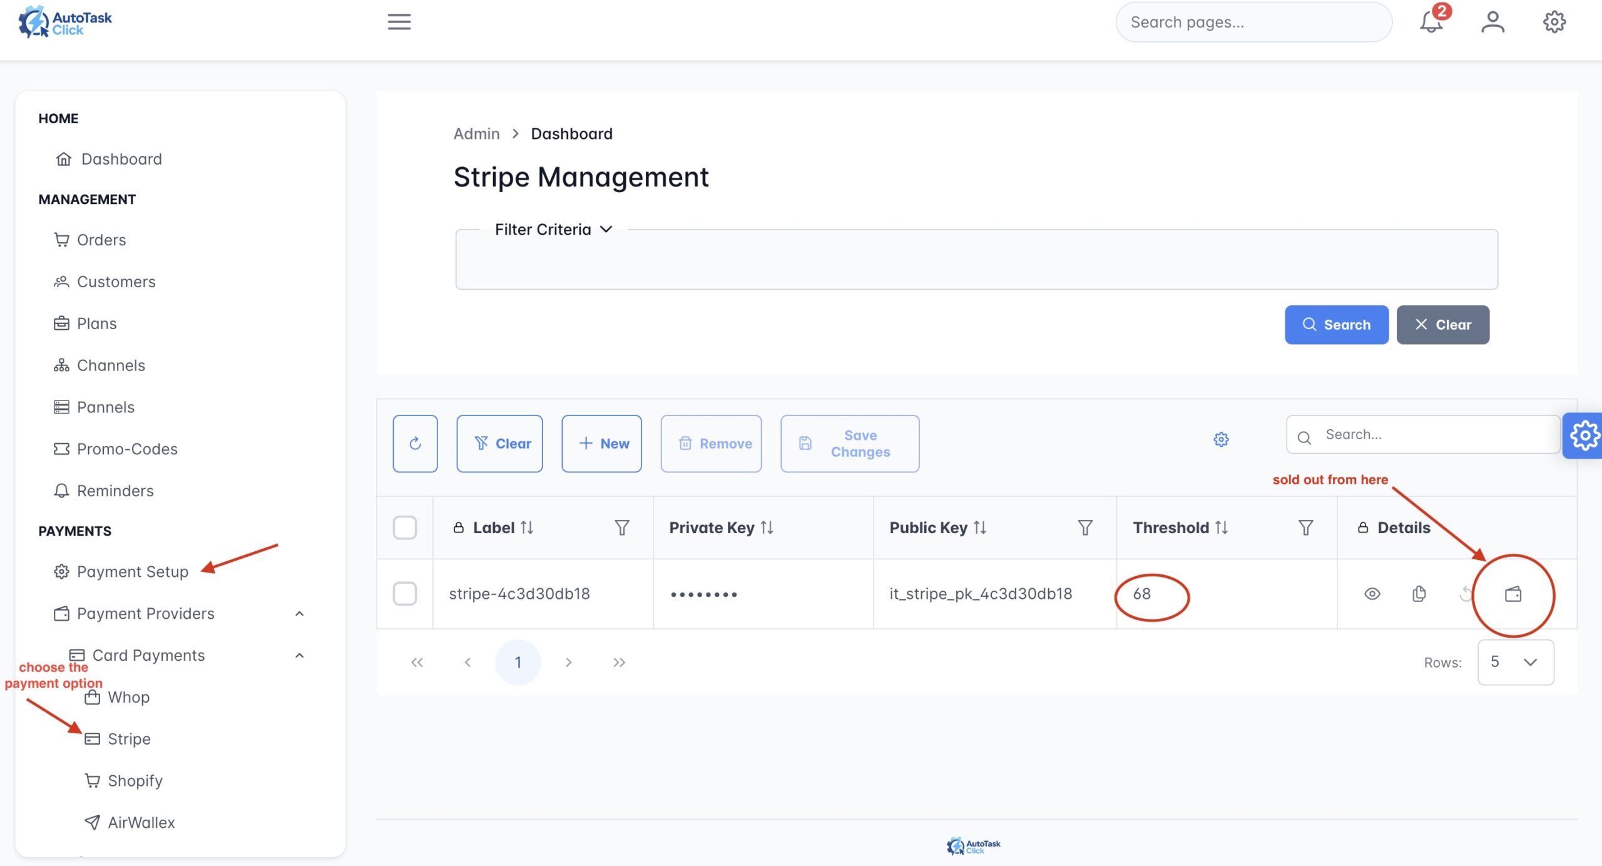The height and width of the screenshot is (866, 1602).
Task: Select Shopify payment provider
Action: click(x=123, y=781)
